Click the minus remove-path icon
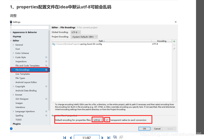204x139 pixels. 174,45
